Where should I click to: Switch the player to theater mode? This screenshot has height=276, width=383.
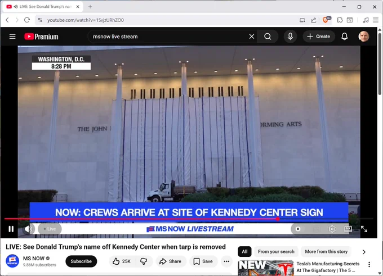click(348, 229)
